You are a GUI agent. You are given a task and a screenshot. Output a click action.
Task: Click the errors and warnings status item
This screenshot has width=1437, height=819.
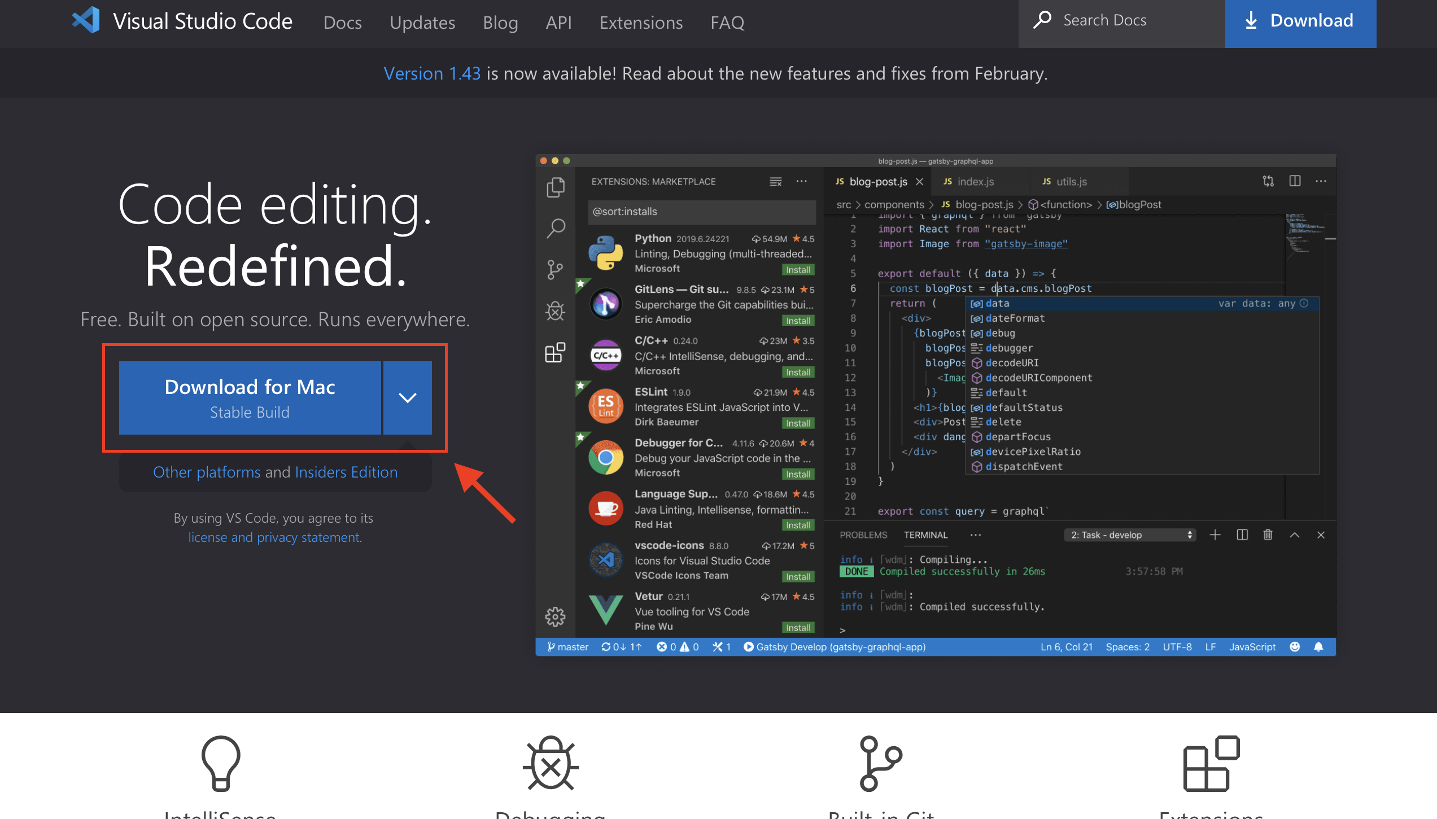678,647
